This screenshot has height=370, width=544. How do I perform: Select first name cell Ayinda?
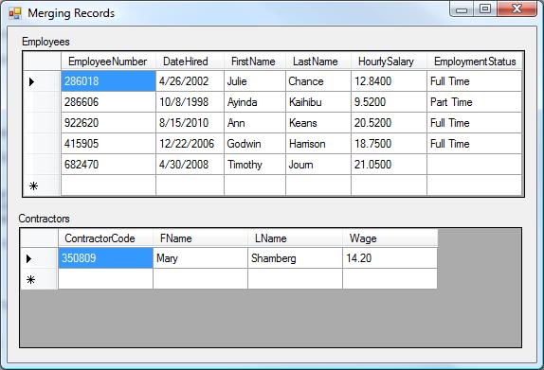[255, 102]
